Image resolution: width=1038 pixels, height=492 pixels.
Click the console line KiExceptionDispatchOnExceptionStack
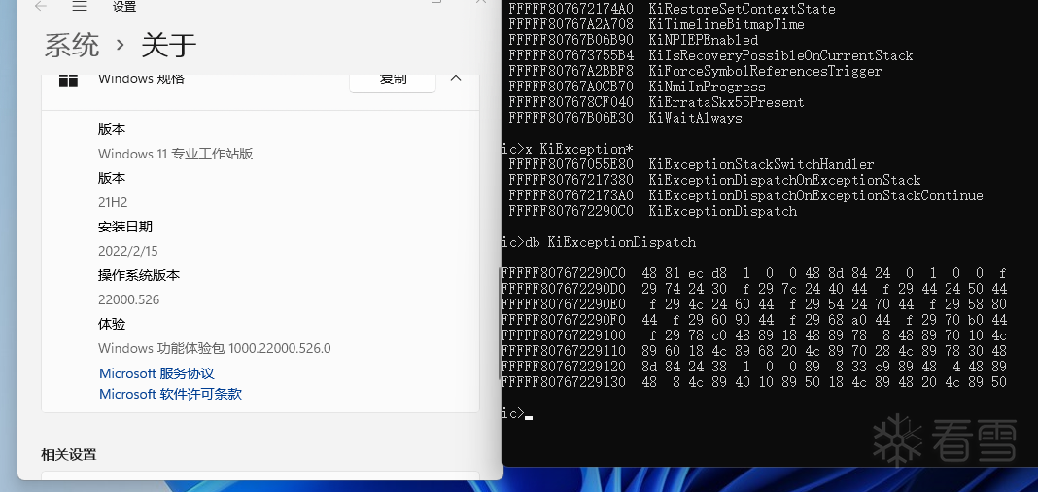coord(715,180)
